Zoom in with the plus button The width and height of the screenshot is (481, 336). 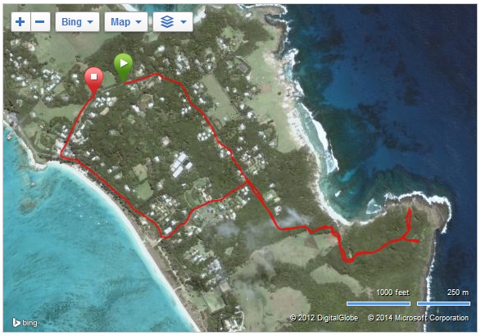tap(20, 22)
